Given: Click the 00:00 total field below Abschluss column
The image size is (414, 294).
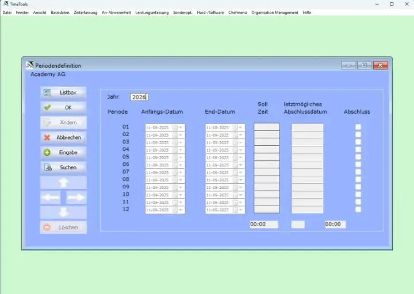Looking at the screenshot, I should (x=335, y=225).
